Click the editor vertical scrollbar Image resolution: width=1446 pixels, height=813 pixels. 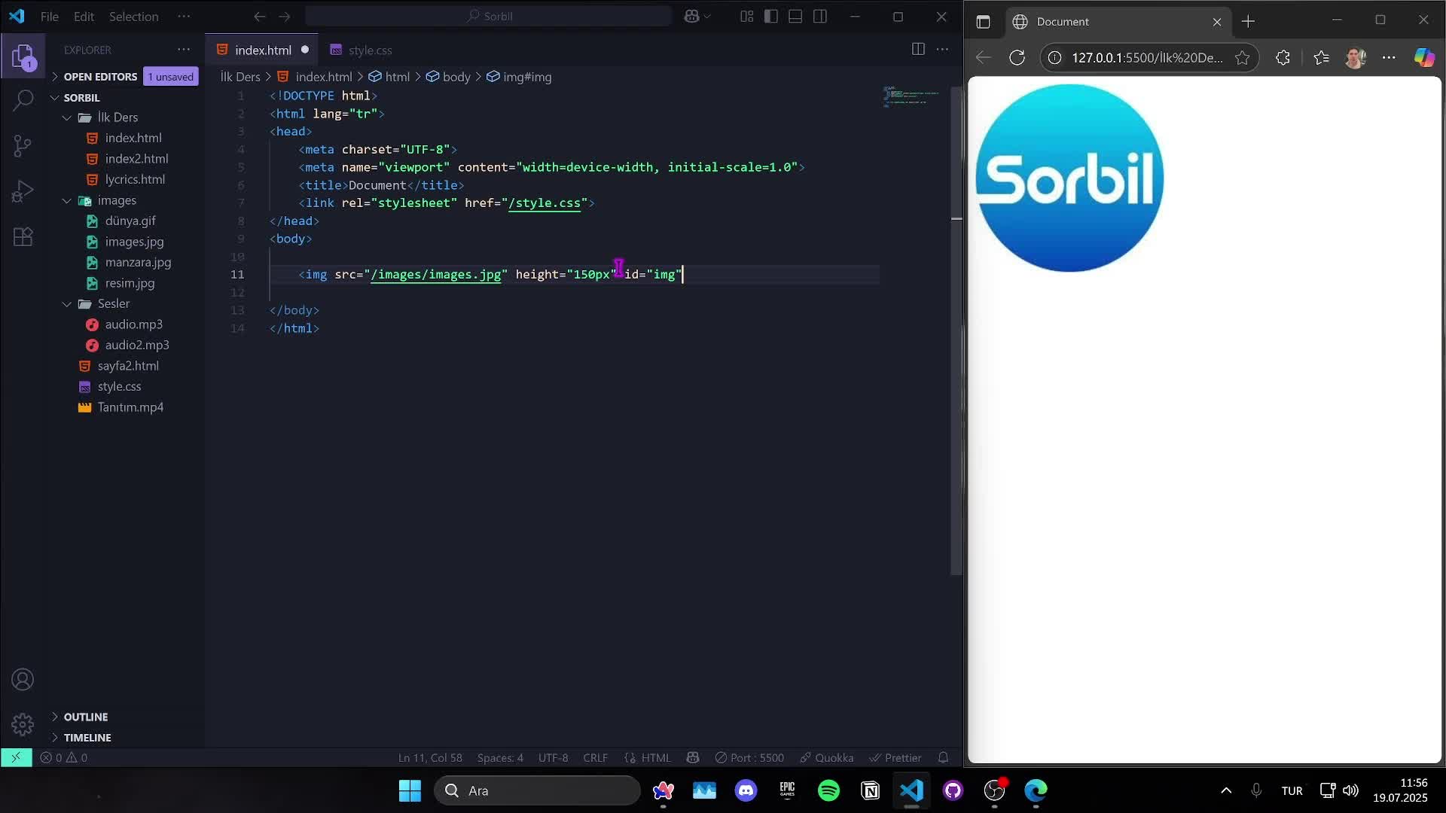[956, 331]
